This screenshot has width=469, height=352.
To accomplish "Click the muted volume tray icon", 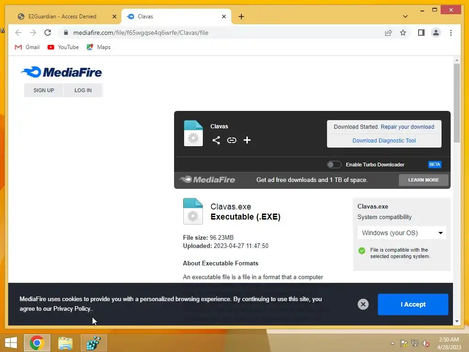I will pyautogui.click(x=426, y=343).
